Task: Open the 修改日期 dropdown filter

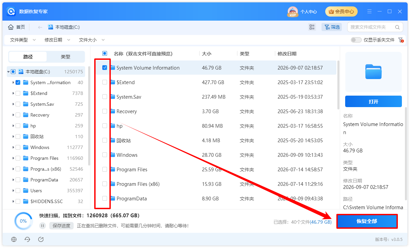Action: [x=57, y=40]
